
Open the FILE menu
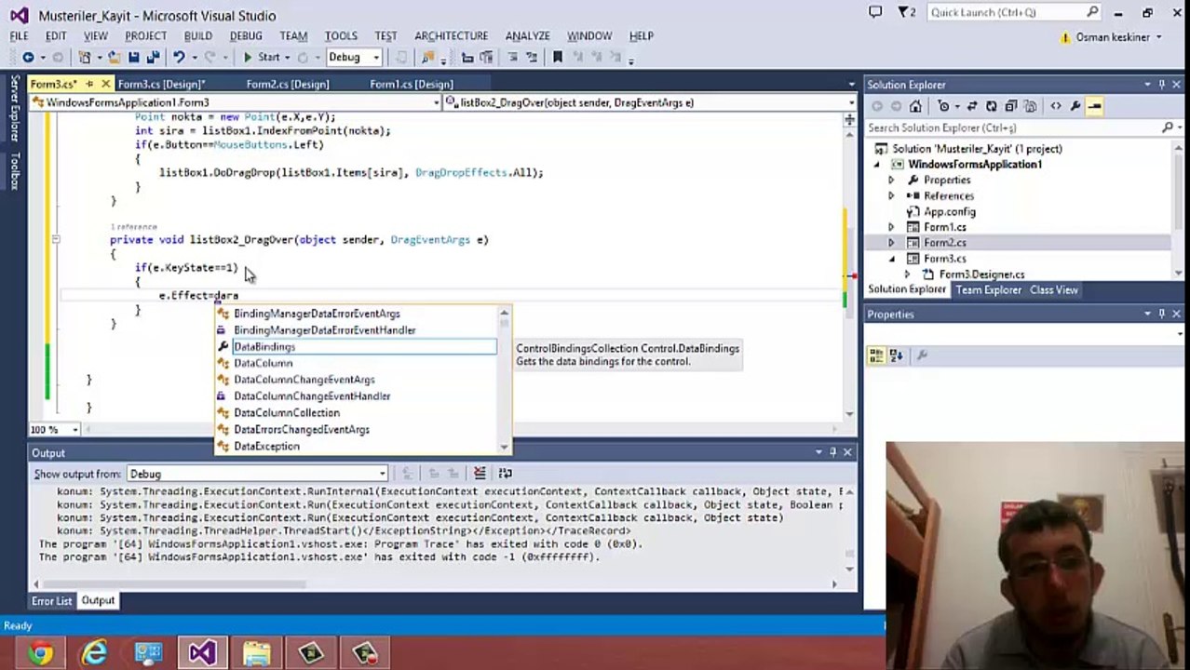(19, 35)
